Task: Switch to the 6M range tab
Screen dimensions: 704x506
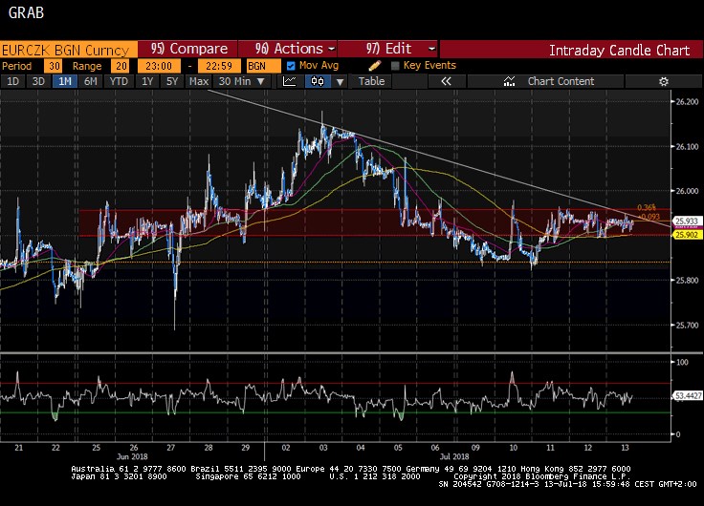Action: (90, 81)
